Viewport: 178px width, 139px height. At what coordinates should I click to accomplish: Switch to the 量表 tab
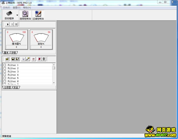6,53
